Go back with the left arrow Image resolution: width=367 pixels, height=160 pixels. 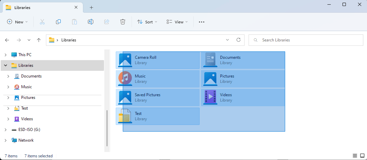click(x=7, y=40)
